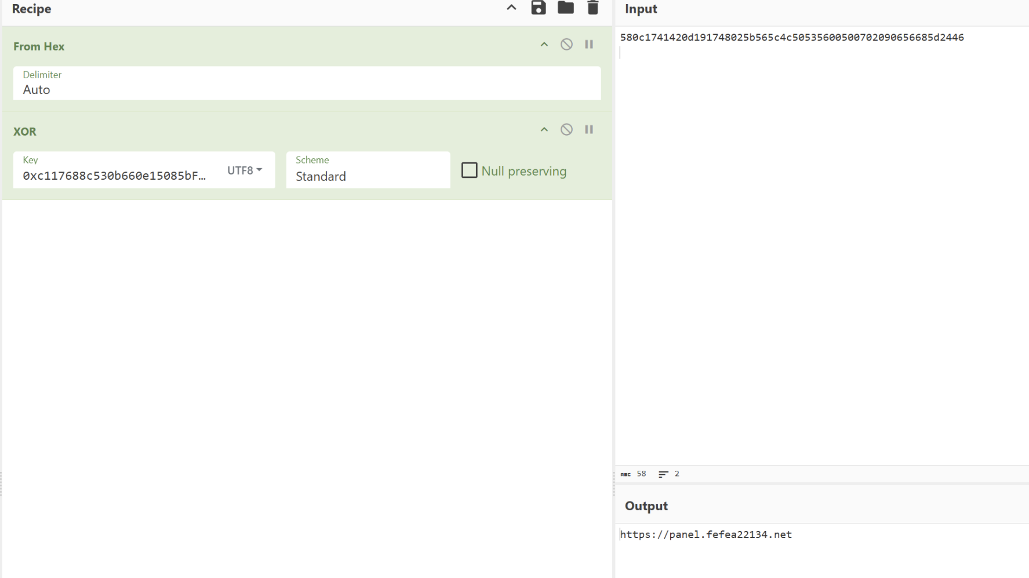Load a recipe via folder icon
The image size is (1029, 578).
tap(566, 8)
